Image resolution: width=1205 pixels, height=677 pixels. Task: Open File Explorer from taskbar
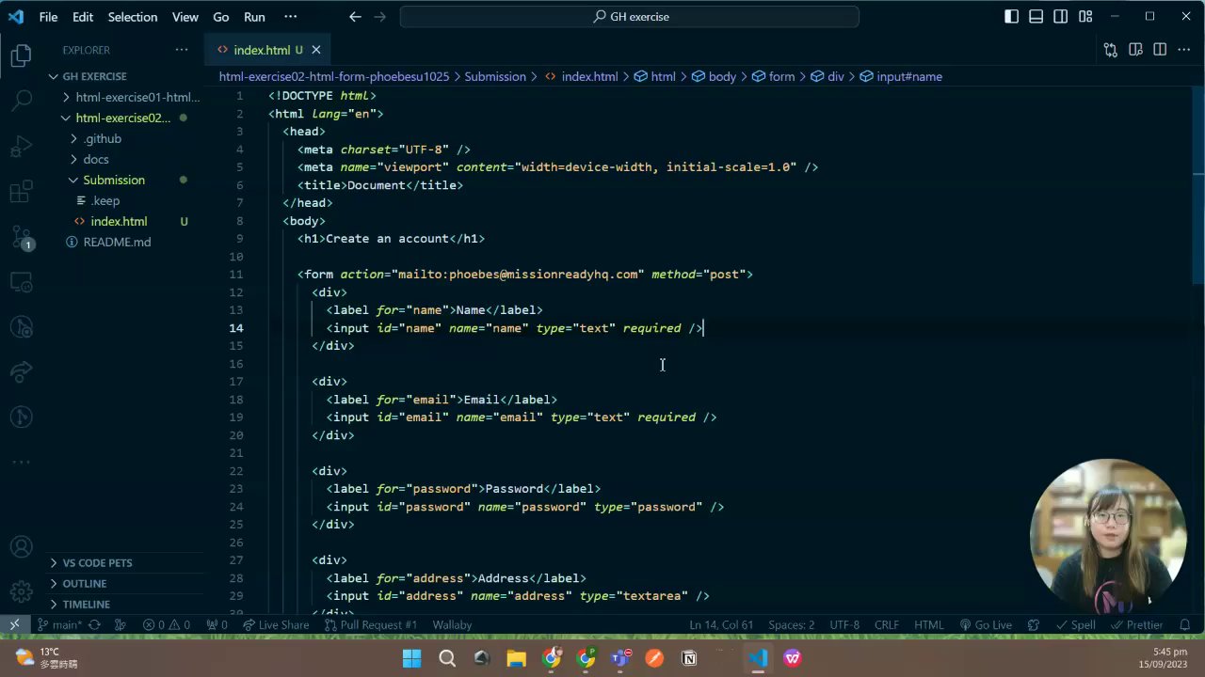[516, 658]
